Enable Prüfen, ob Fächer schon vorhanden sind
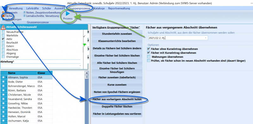 [x=149, y=61]
